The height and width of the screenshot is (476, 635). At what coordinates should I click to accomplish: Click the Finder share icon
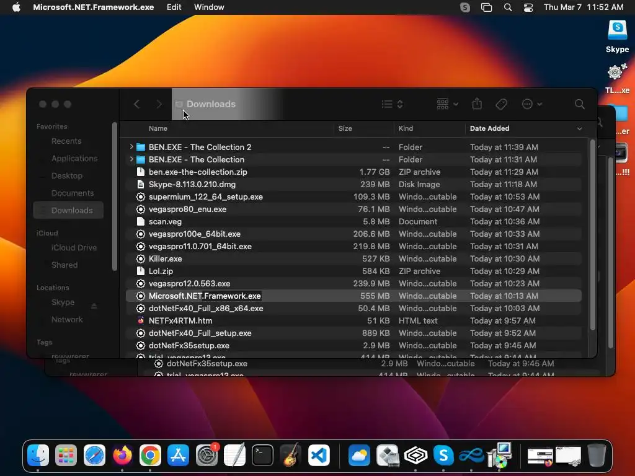pyautogui.click(x=477, y=104)
